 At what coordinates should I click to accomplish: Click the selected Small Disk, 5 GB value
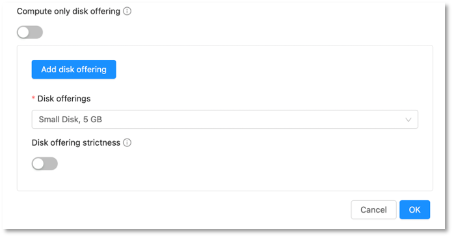tap(70, 120)
